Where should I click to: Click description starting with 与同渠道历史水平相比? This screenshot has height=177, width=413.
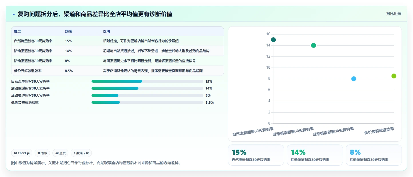(149, 61)
